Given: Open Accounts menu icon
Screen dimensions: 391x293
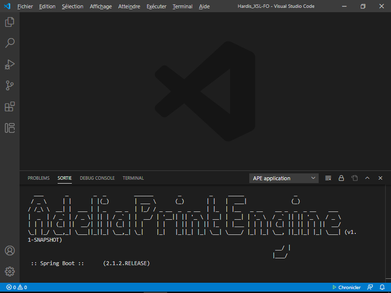Looking at the screenshot, I should [10, 251].
